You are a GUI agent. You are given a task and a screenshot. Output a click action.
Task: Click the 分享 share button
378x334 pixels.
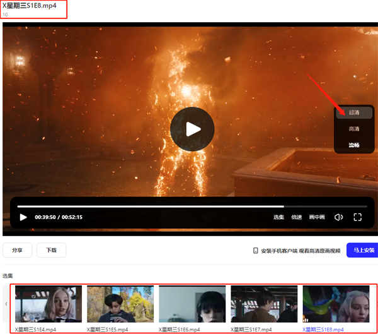tap(18, 250)
